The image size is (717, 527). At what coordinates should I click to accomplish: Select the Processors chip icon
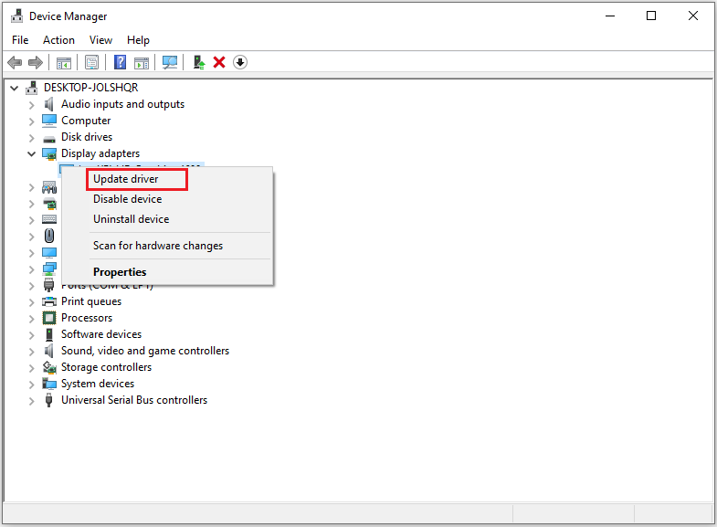click(49, 318)
